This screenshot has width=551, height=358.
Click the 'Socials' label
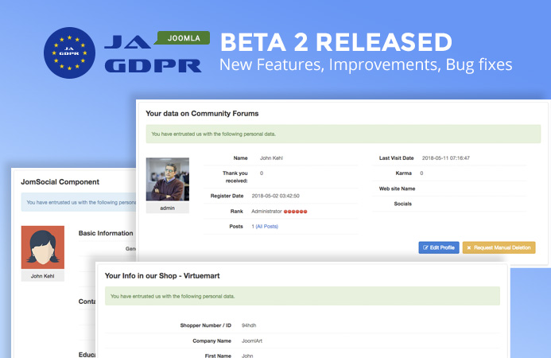pyautogui.click(x=402, y=204)
